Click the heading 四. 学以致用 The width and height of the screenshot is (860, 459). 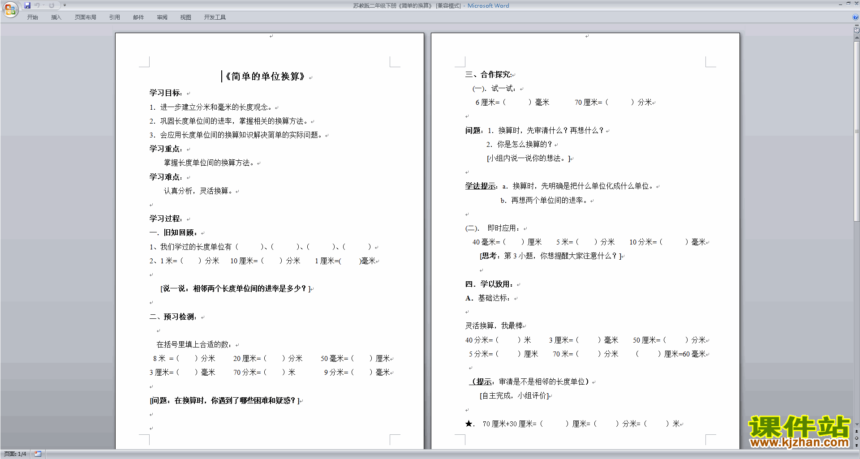[490, 284]
